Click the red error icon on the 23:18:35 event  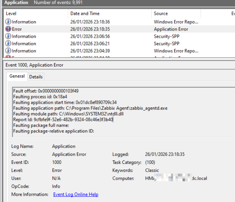pyautogui.click(x=8, y=29)
